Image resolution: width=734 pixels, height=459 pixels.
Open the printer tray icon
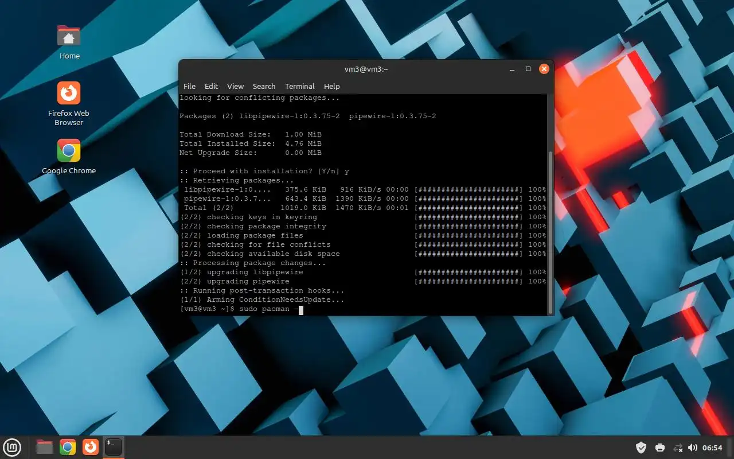pos(660,448)
